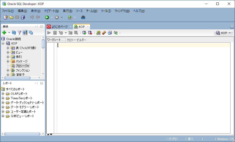Image resolution: width=235 pixels, height=142 pixels.
Task: Open the ヘルプ(H) menu
Action: pos(139,11)
